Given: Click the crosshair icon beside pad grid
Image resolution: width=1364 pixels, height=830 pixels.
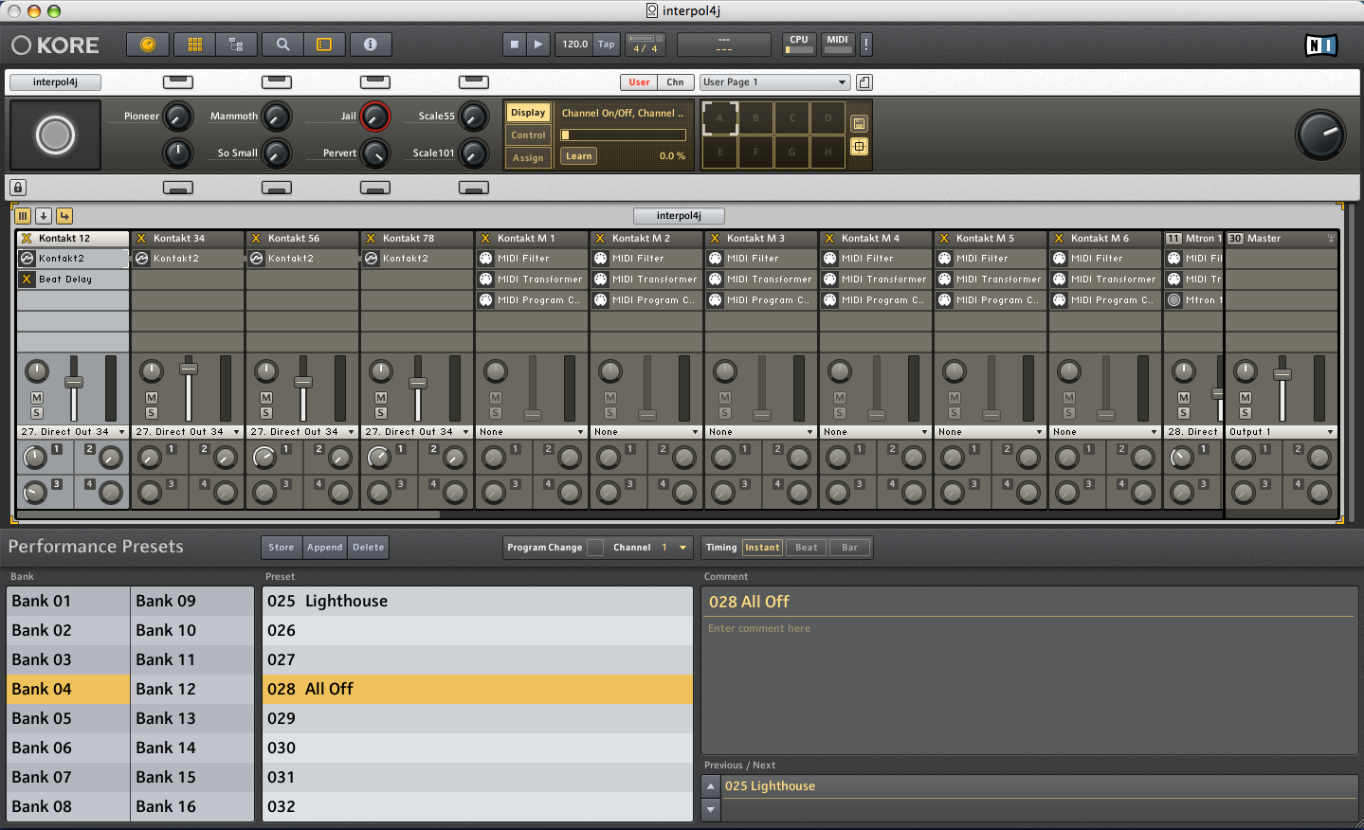Looking at the screenshot, I should click(859, 146).
